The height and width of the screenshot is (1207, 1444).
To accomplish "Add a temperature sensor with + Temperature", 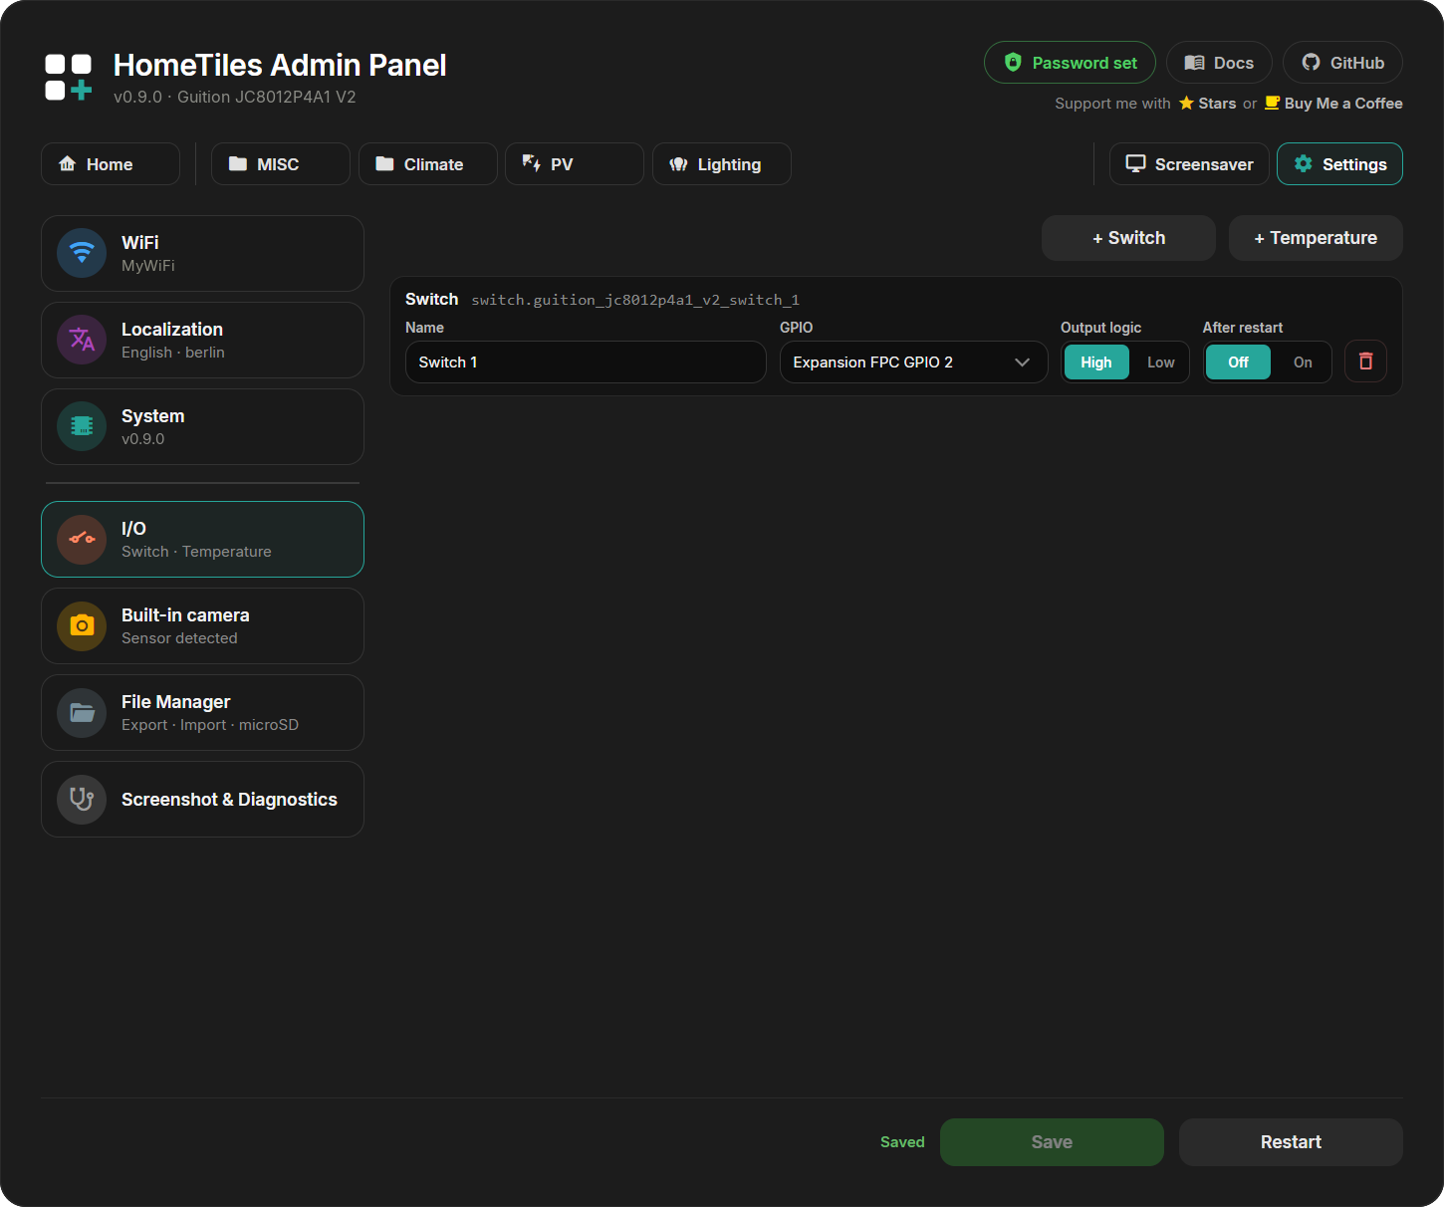I will (1316, 238).
